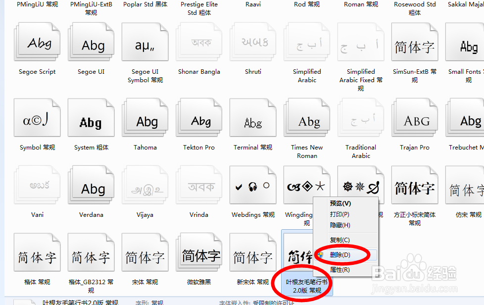Choose 属性(R) from the context menu

tap(346, 269)
